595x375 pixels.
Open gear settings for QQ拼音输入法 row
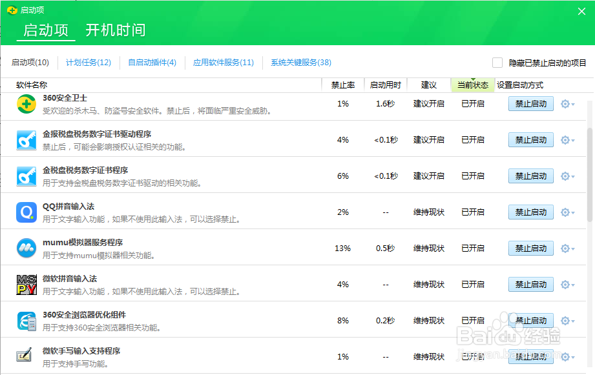pos(568,212)
